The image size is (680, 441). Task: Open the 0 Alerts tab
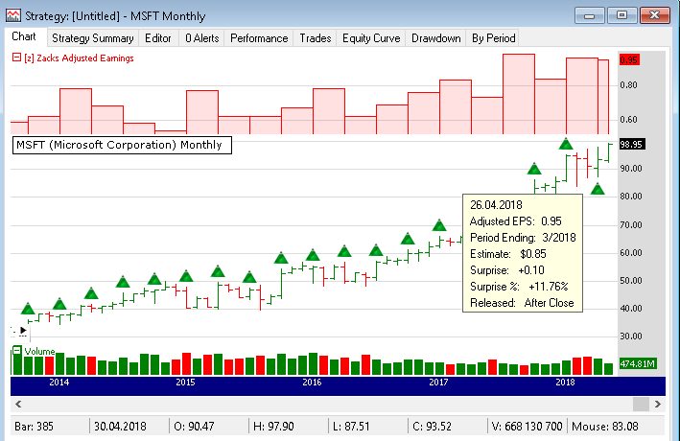pyautogui.click(x=202, y=38)
